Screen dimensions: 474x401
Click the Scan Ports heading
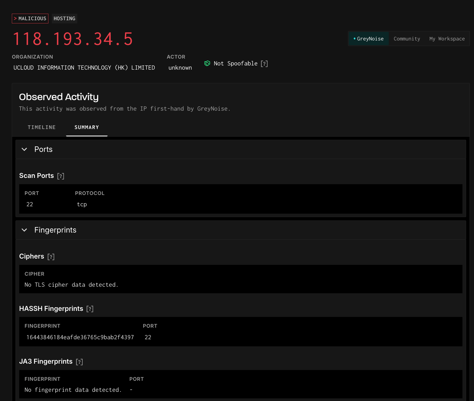37,176
